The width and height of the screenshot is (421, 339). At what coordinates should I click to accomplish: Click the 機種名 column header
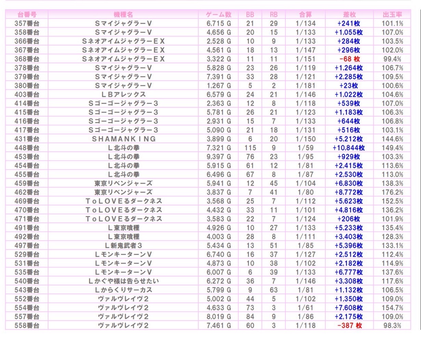pos(123,14)
